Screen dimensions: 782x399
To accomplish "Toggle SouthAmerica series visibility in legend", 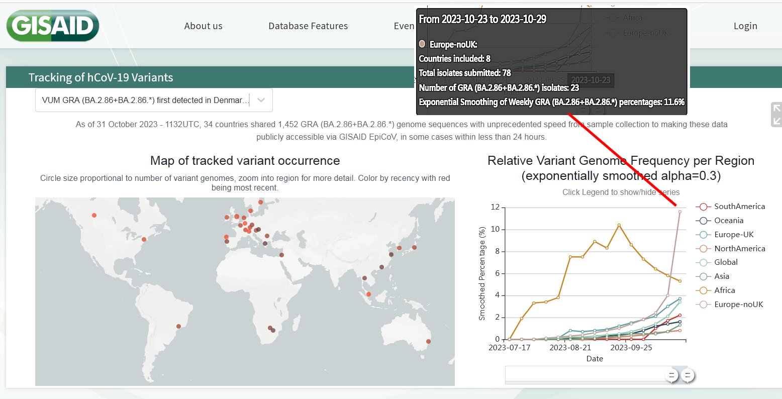I will tap(739, 207).
